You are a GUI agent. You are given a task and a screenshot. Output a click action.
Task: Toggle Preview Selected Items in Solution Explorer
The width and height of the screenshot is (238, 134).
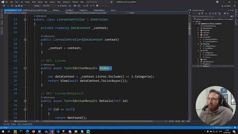coord(228,13)
